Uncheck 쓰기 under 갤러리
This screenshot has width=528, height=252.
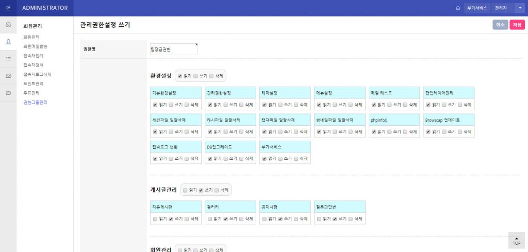coord(225,219)
